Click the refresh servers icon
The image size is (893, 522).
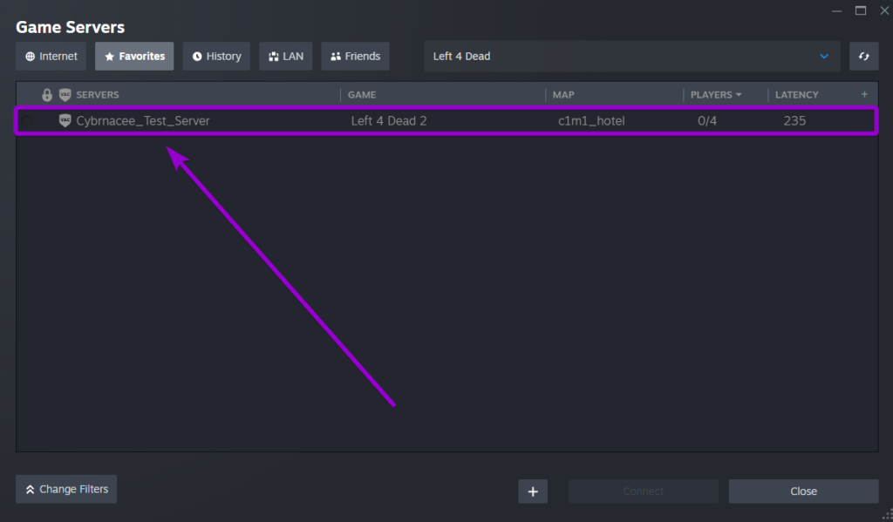[863, 56]
